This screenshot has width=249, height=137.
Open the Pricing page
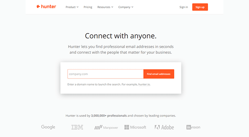[x=88, y=7]
